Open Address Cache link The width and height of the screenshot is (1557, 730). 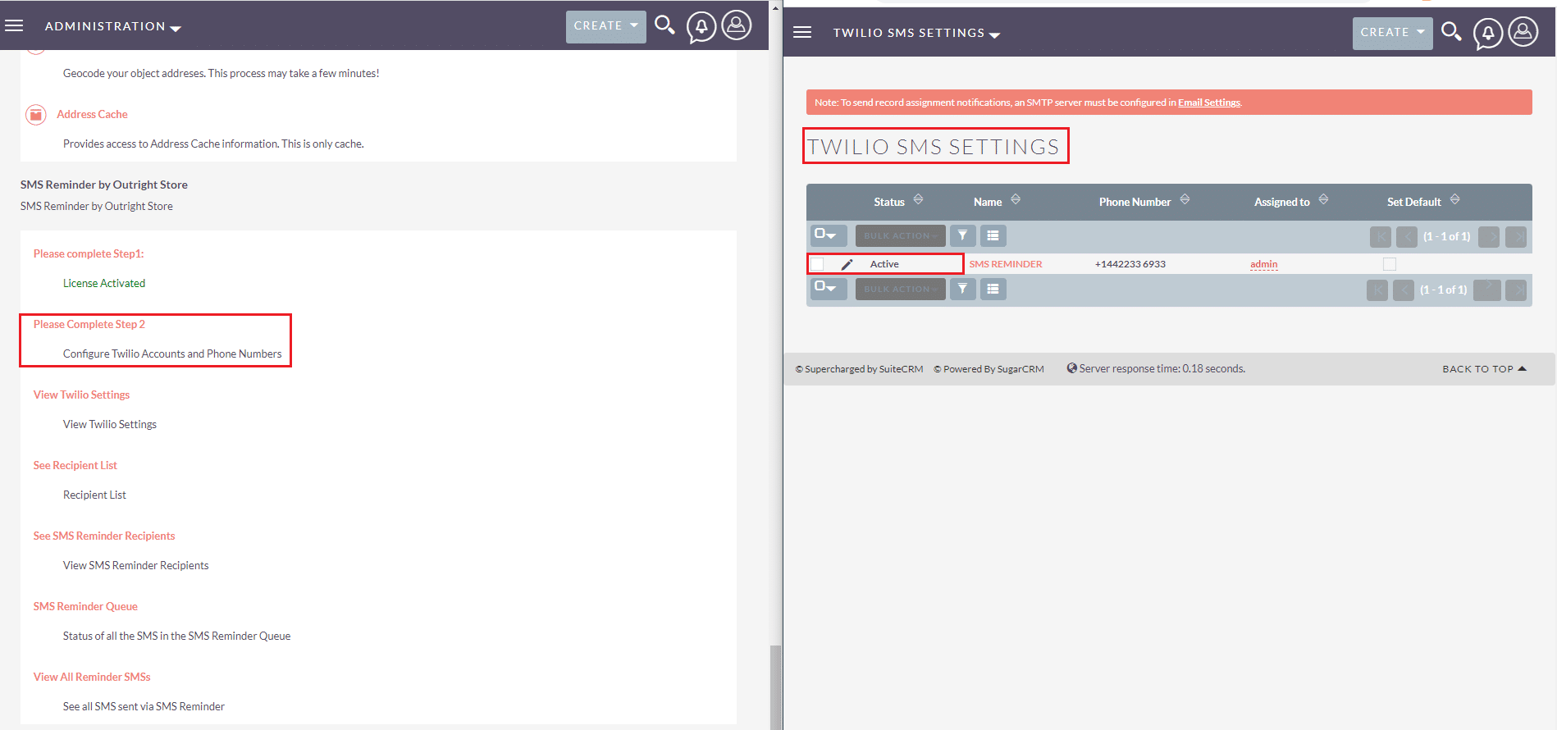pos(92,115)
